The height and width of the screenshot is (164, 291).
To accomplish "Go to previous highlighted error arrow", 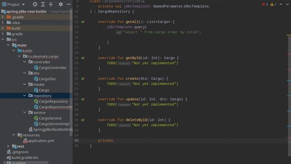I will (281, 4).
